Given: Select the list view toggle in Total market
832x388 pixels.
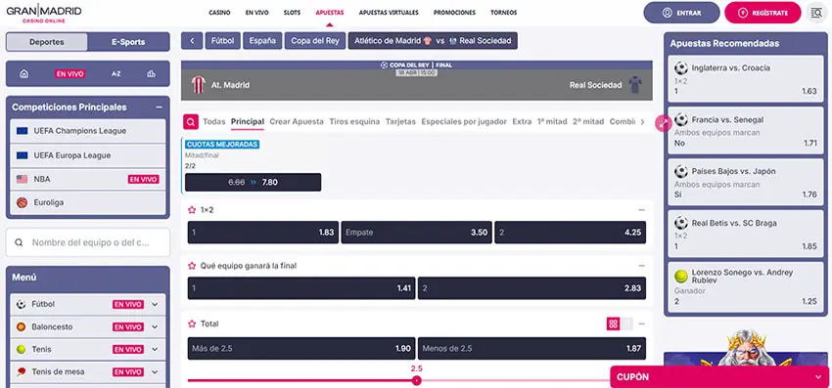Looking at the screenshot, I should pyautogui.click(x=626, y=323).
